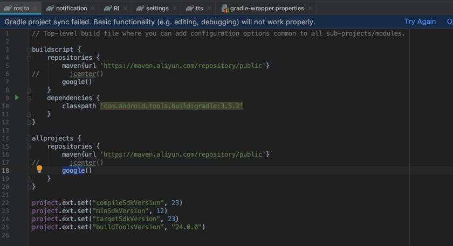Click the allprojects keyword
The image size is (453, 246).
click(52, 138)
